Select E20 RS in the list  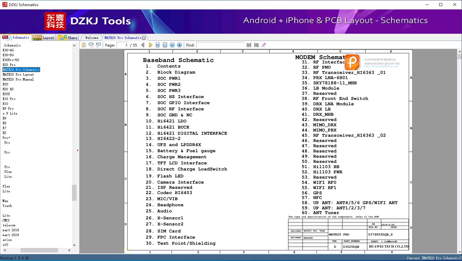click(8, 89)
